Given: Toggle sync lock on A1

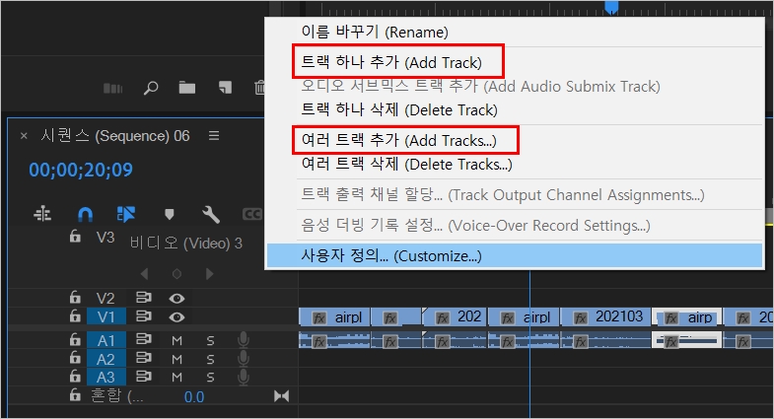Looking at the screenshot, I should pyautogui.click(x=143, y=339).
